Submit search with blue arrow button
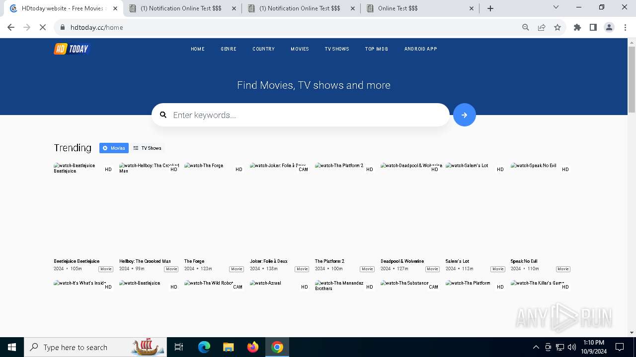 point(465,115)
